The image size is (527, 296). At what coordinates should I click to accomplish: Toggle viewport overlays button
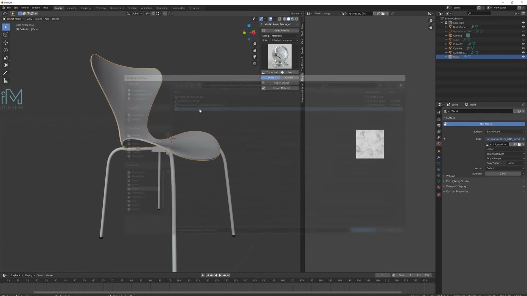pos(270,19)
